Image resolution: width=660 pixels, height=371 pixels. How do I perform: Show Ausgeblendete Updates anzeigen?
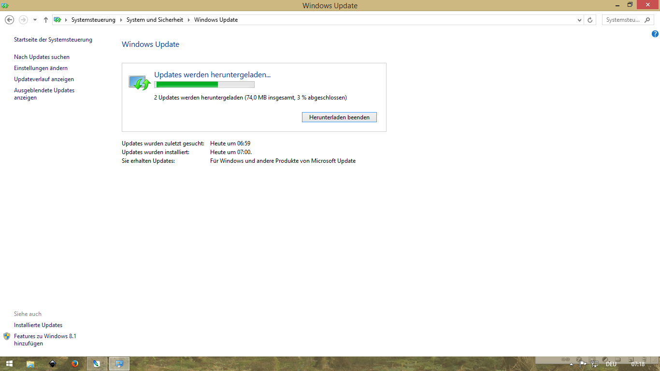tap(44, 94)
